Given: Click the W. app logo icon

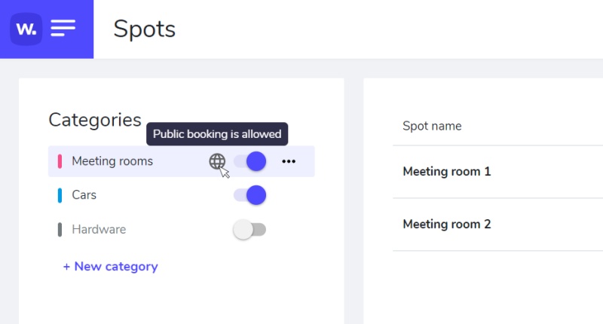Looking at the screenshot, I should click(26, 29).
